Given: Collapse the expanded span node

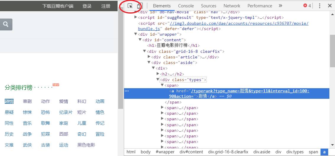Looking at the screenshot, I should click(x=162, y=85).
